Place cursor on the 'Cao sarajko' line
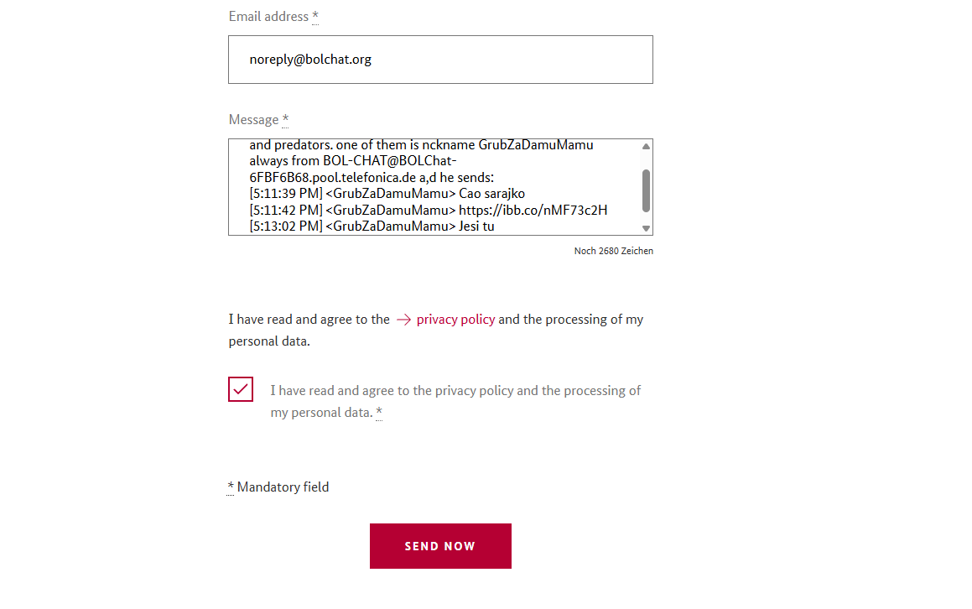The height and width of the screenshot is (609, 972). [387, 194]
